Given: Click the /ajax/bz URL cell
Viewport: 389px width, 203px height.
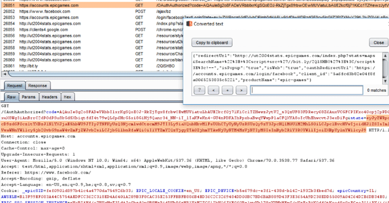Looking at the screenshot, I should [164, 11].
